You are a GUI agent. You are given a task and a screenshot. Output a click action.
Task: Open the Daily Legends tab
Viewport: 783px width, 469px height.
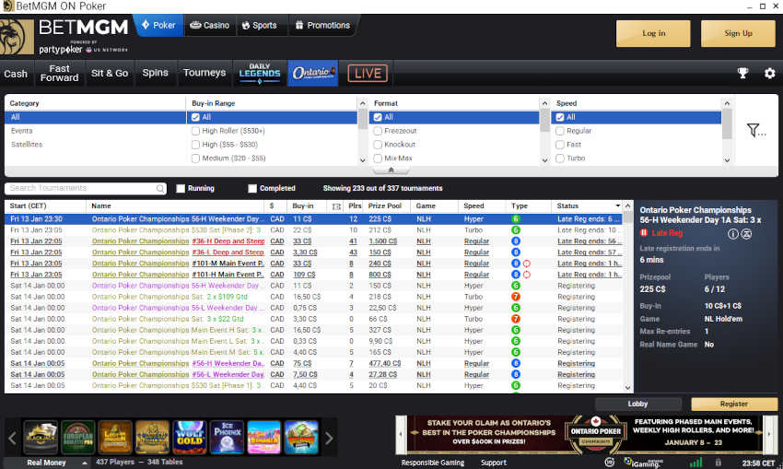(x=260, y=74)
